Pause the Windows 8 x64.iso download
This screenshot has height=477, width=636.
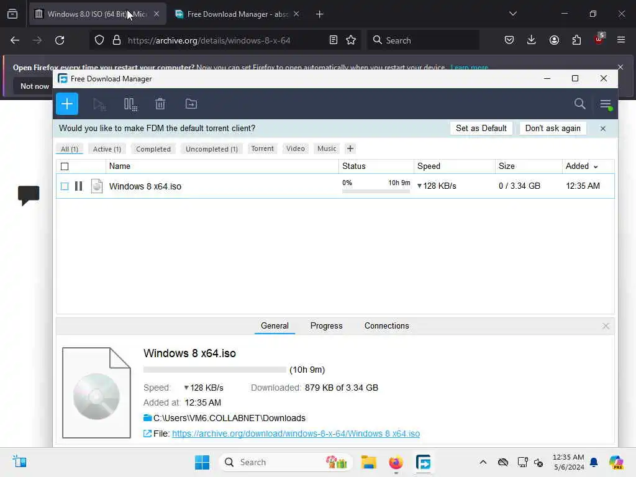click(x=79, y=186)
